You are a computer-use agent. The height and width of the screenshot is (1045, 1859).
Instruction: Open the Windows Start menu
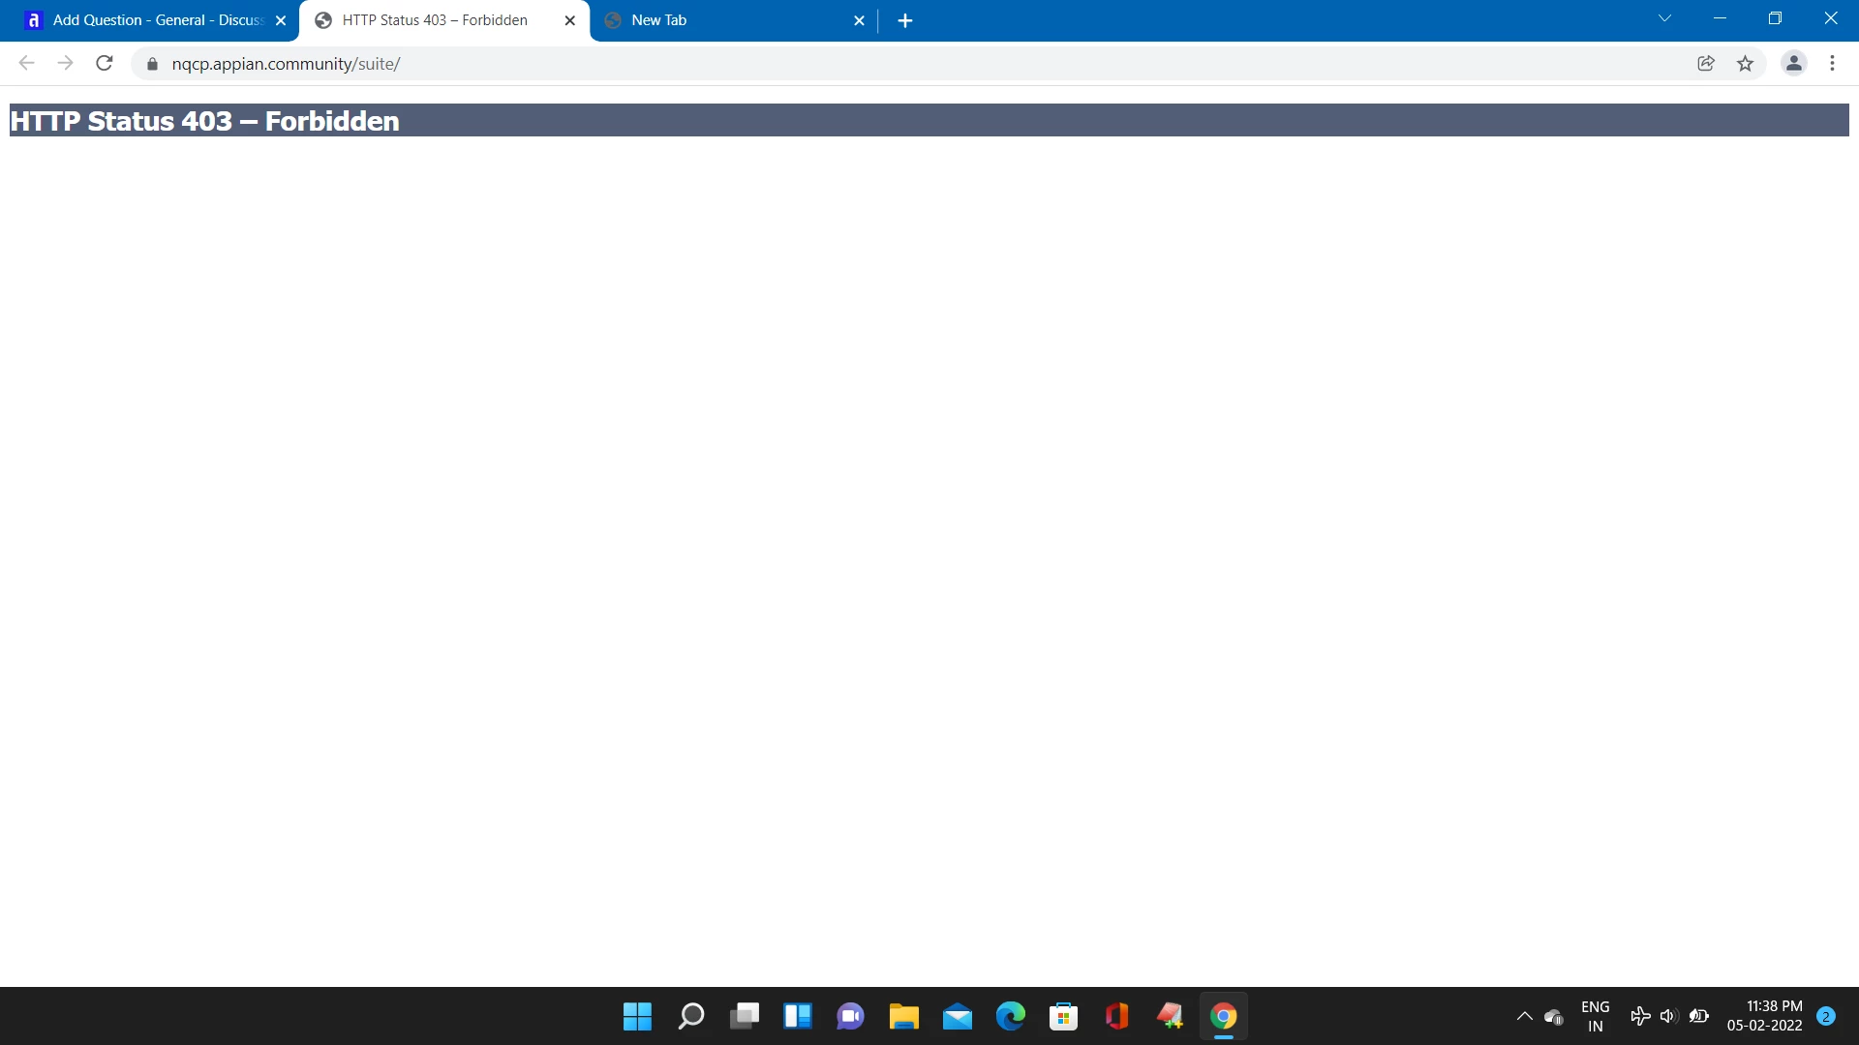point(637,1016)
